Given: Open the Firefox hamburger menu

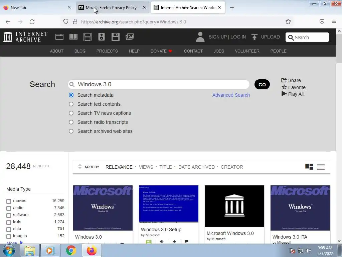Looking at the screenshot, I should [x=334, y=21].
